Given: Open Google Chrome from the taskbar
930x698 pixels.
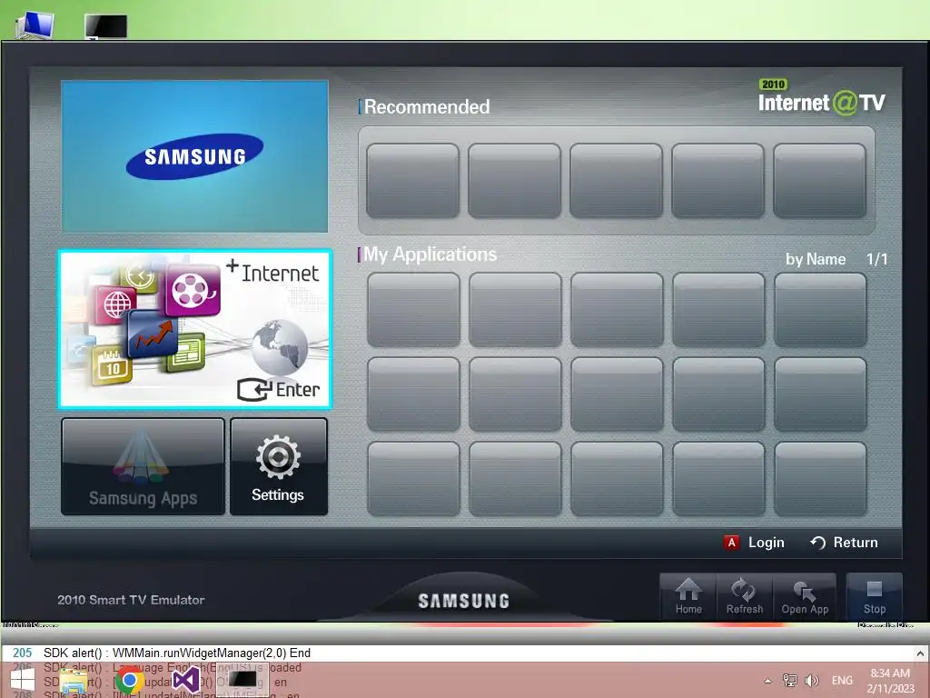Looking at the screenshot, I should [129, 680].
